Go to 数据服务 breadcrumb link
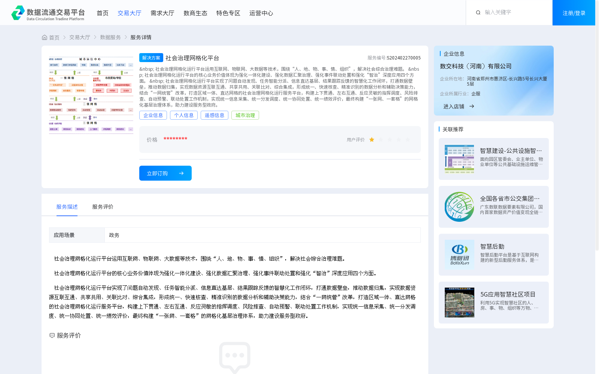The width and height of the screenshot is (599, 374). click(110, 37)
